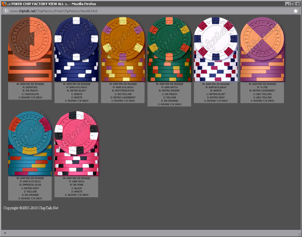Close the add-on bar with bottom-left X
Viewport: 302px width, 237px height.
[5, 233]
